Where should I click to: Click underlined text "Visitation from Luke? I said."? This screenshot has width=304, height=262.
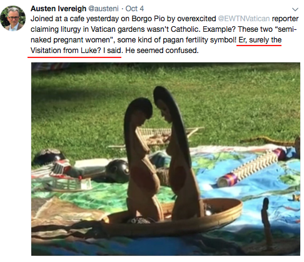(76, 51)
